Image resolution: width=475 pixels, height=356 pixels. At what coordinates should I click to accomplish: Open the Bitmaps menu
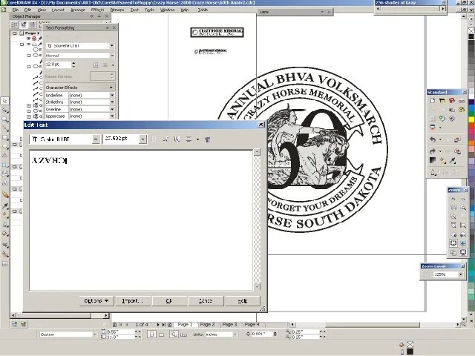pos(117,10)
